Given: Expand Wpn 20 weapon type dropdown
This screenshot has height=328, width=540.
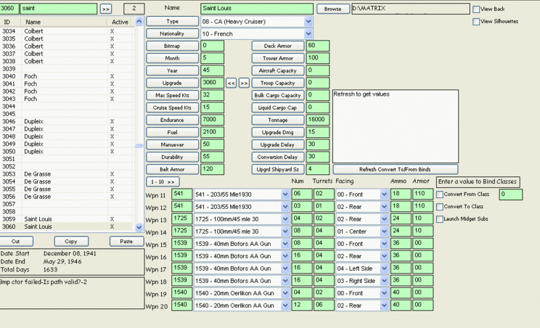Looking at the screenshot, I should [285, 305].
